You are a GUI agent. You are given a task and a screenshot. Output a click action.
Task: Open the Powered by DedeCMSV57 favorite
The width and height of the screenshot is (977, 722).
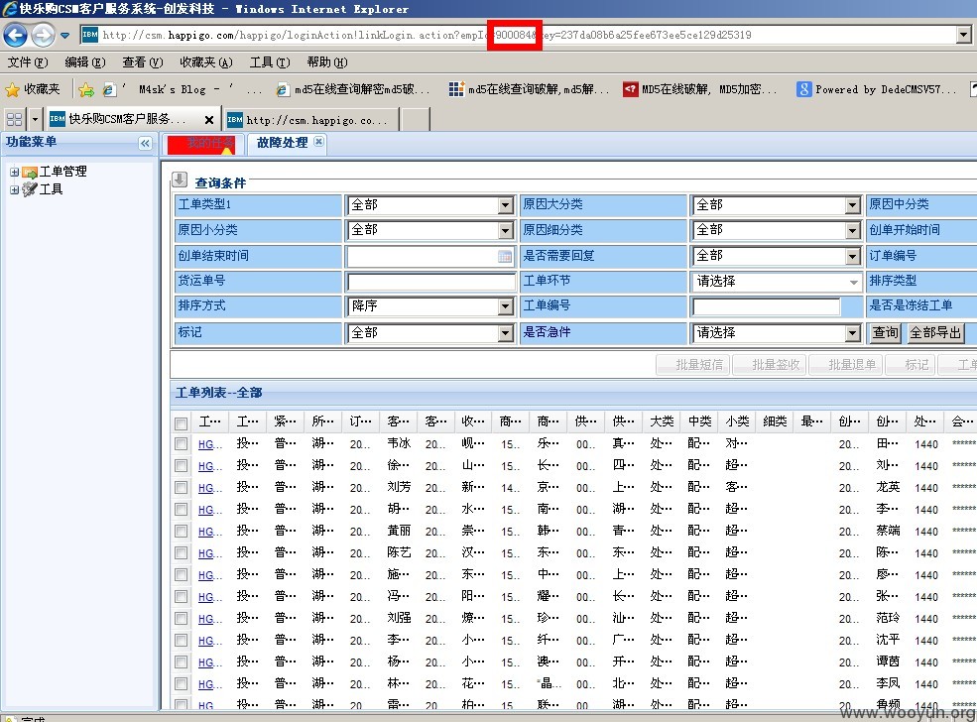(x=876, y=89)
